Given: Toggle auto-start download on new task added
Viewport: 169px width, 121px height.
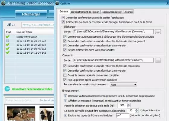Looking at the screenshot, I should coord(65,37).
